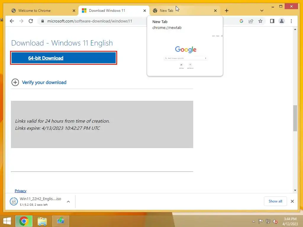Click the scroll up arrow
The image size is (303, 227).
click(x=295, y=29)
